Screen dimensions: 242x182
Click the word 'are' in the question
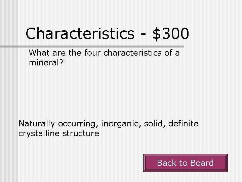tap(55, 53)
